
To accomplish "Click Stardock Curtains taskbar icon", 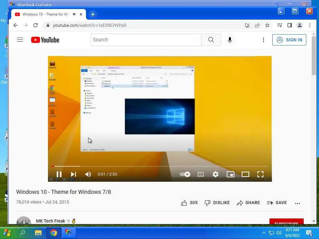I will tap(69, 232).
